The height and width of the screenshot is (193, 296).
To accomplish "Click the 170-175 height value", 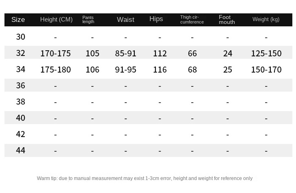I will pyautogui.click(x=56, y=54).
